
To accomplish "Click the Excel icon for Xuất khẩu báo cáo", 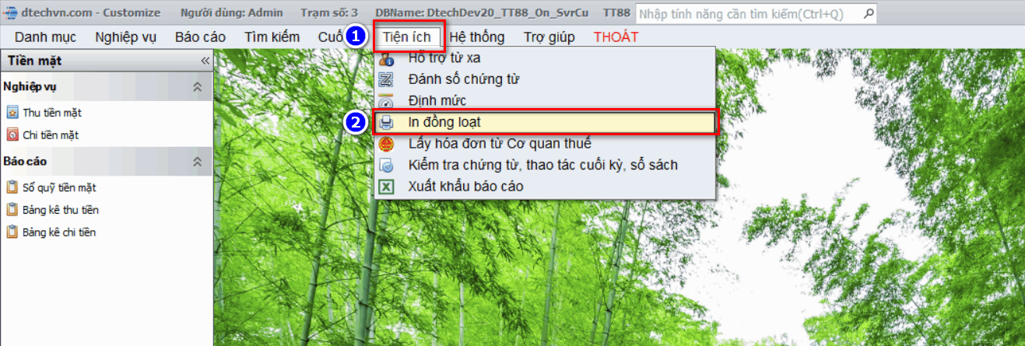I will pyautogui.click(x=386, y=187).
